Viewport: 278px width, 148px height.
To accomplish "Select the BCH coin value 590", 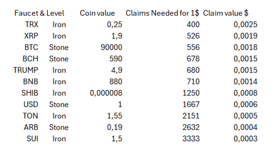I will (x=116, y=58).
